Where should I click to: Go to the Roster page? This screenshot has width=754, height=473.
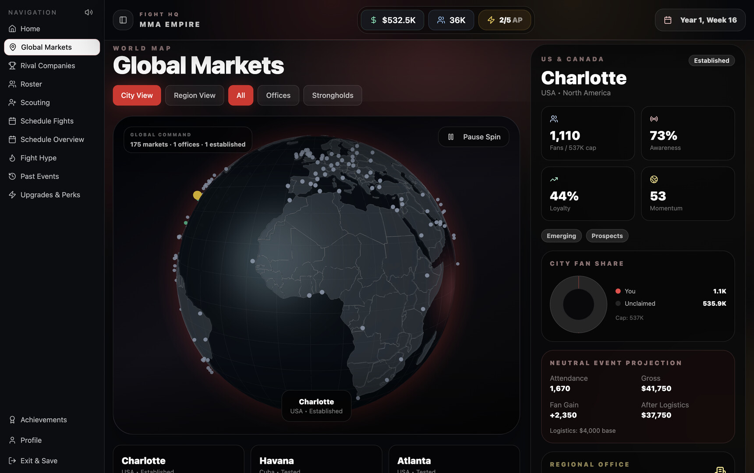point(52,84)
